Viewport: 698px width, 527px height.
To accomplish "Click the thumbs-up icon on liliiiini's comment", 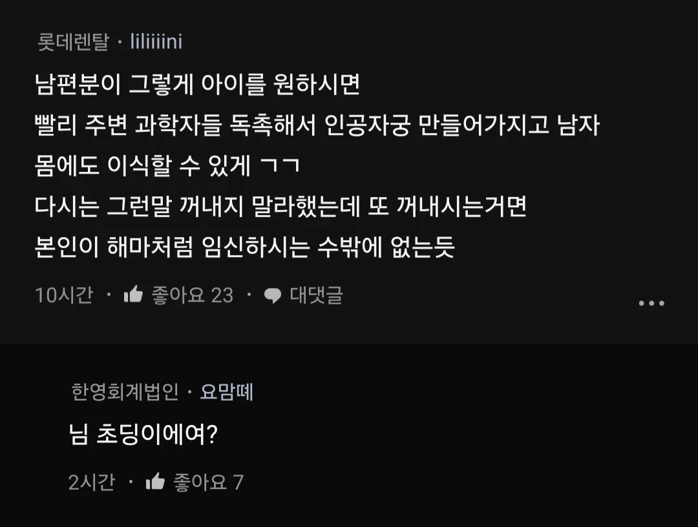I will [x=135, y=295].
